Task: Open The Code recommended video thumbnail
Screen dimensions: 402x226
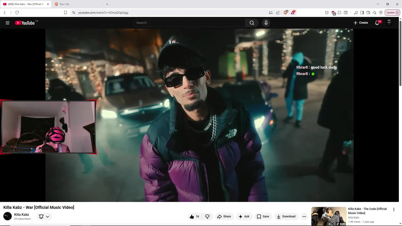Action: [329, 216]
